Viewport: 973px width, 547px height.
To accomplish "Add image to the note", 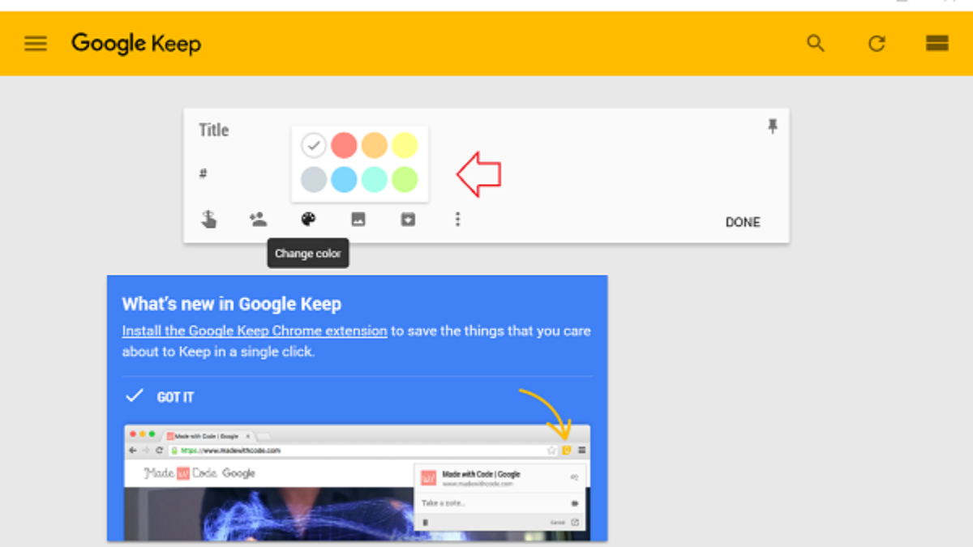I will coord(358,219).
